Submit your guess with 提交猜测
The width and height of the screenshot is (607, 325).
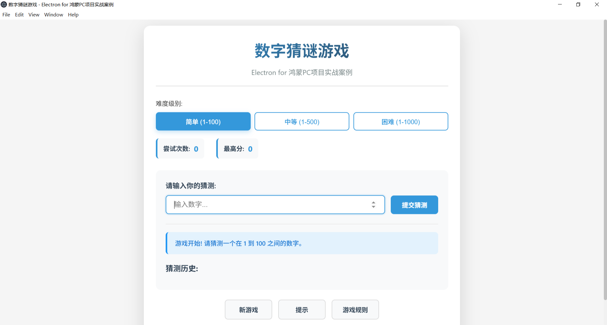(x=414, y=205)
